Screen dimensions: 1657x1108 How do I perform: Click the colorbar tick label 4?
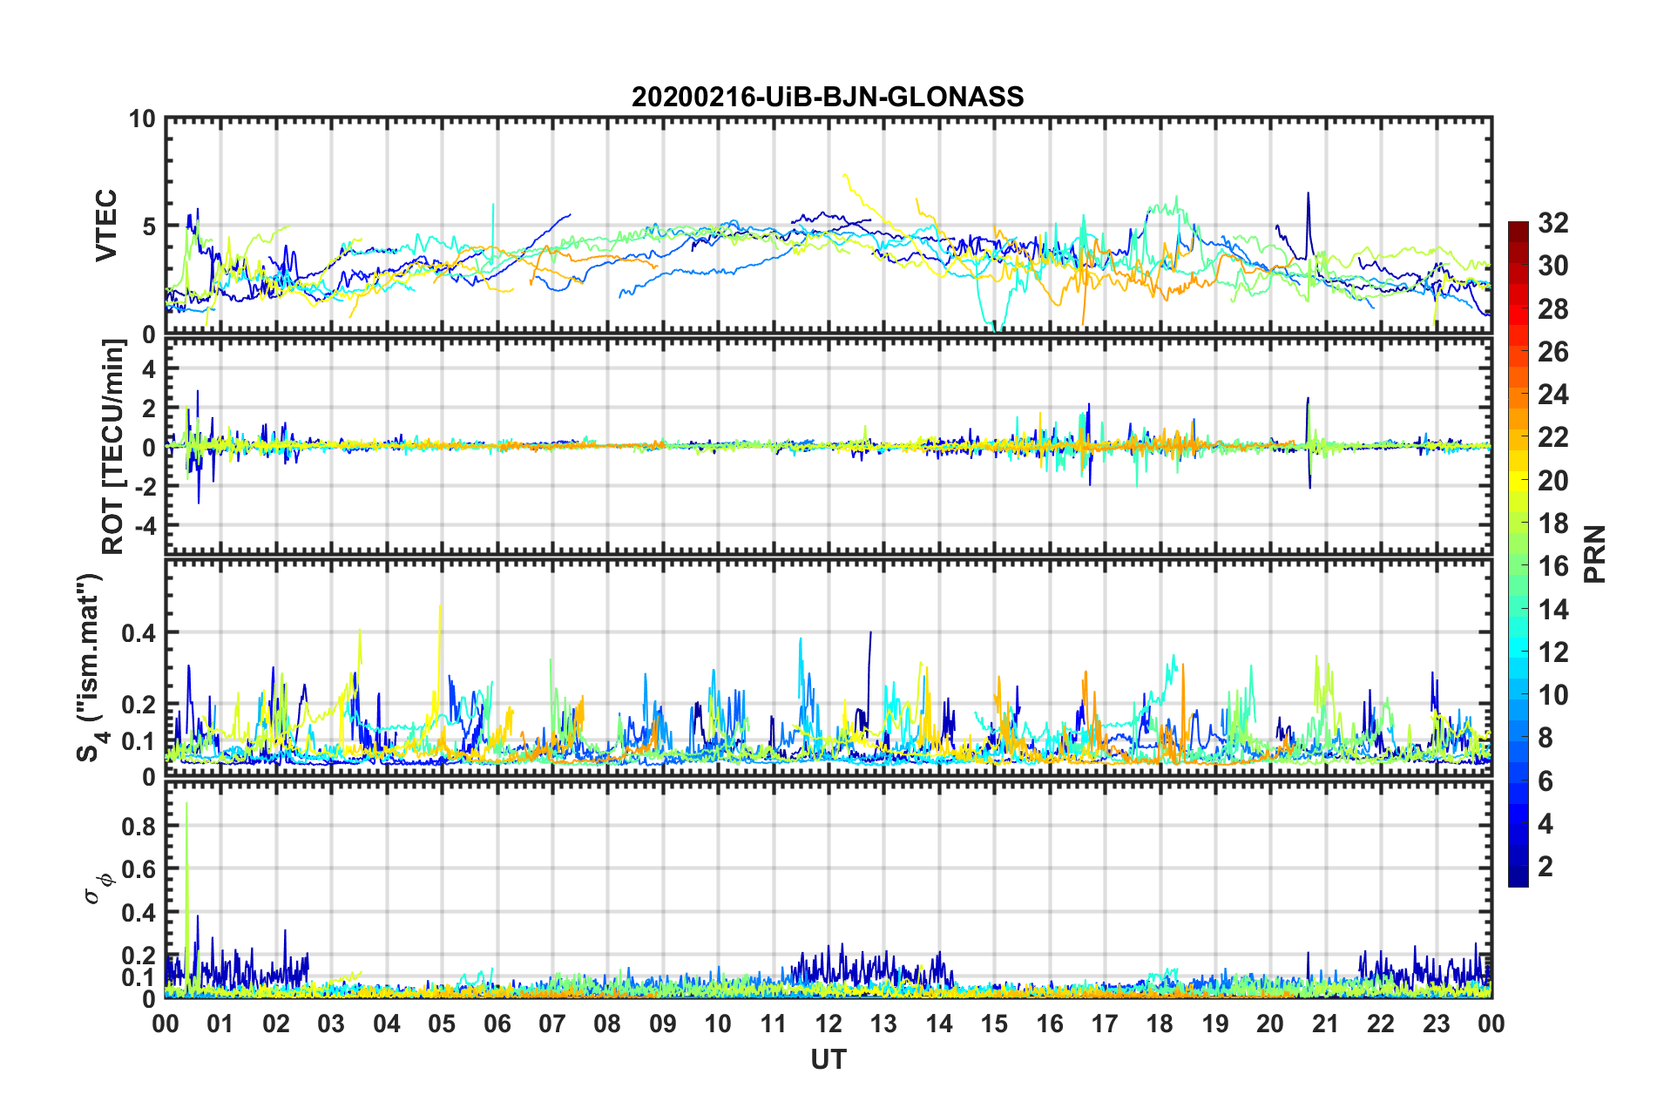1545,824
